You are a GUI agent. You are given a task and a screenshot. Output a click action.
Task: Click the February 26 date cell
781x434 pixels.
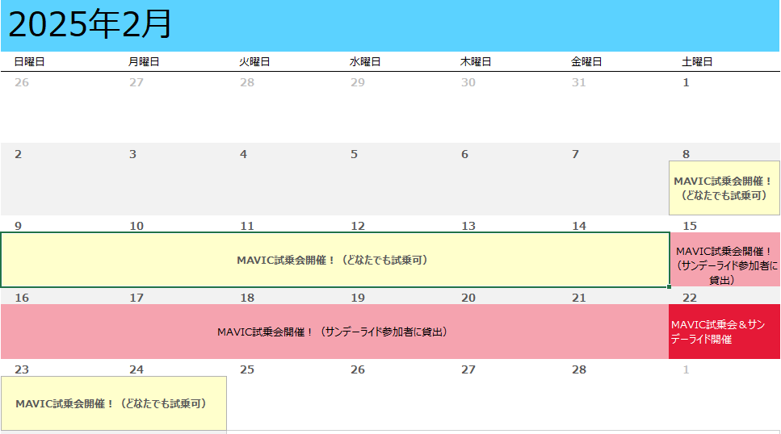(358, 369)
